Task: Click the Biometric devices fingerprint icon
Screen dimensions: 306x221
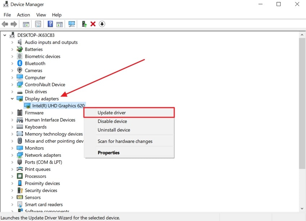Action: (x=19, y=56)
